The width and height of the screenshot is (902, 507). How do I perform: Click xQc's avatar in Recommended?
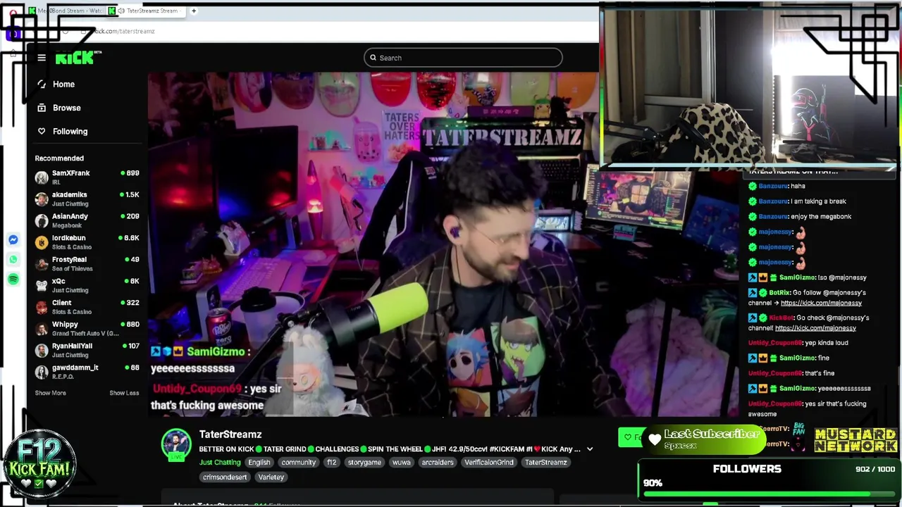coord(42,286)
